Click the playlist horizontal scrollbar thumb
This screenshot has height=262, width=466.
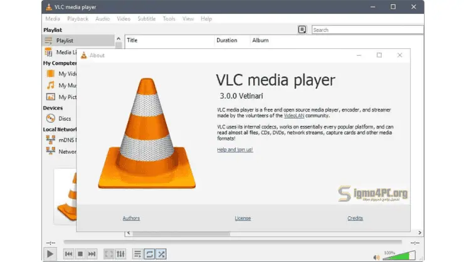tap(181, 234)
